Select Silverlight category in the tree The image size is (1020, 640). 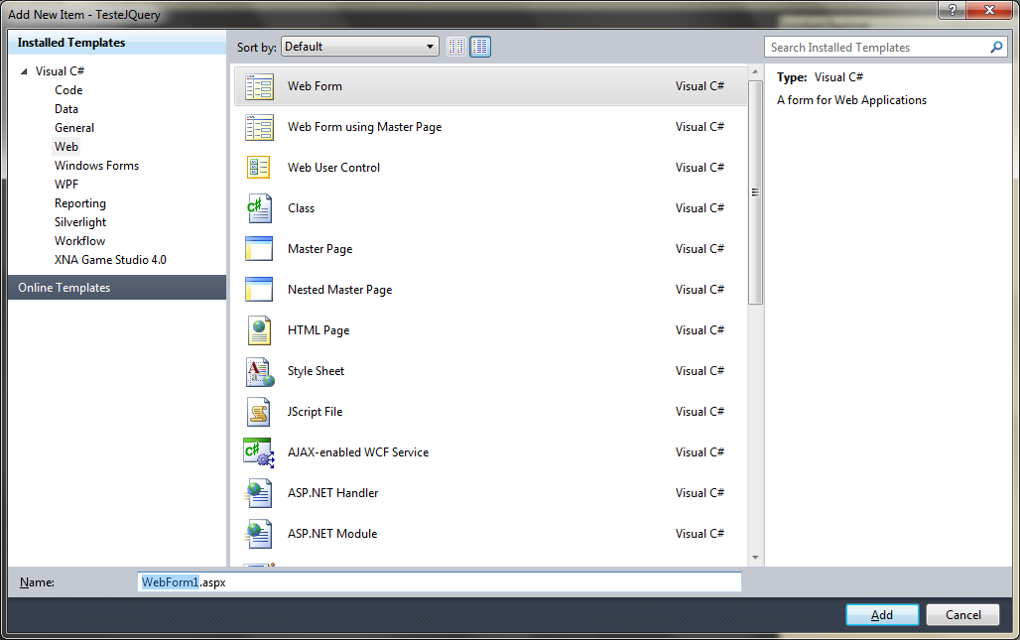coord(80,222)
